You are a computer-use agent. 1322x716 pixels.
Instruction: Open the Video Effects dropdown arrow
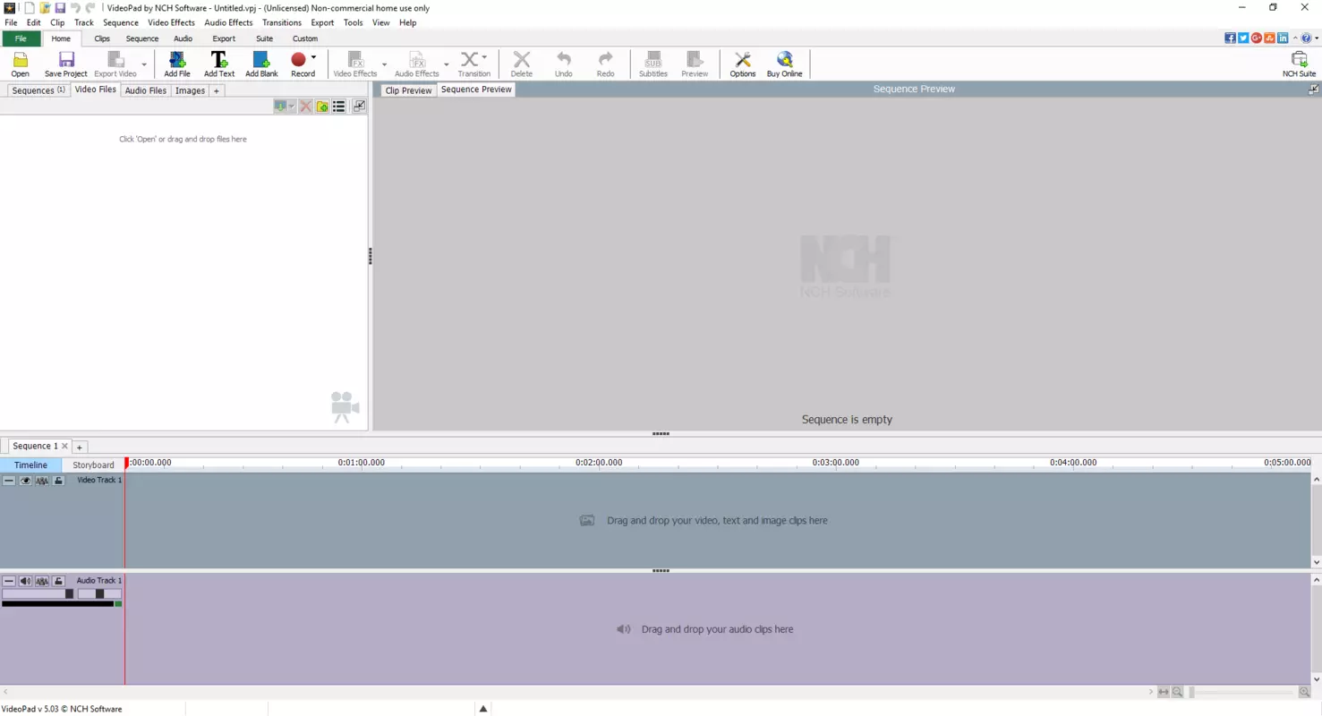tap(385, 64)
